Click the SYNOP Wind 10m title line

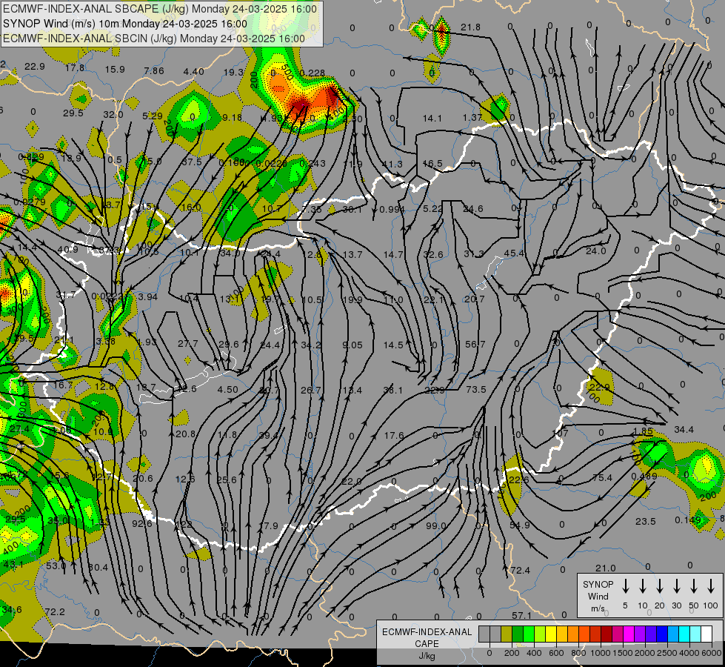(125, 24)
